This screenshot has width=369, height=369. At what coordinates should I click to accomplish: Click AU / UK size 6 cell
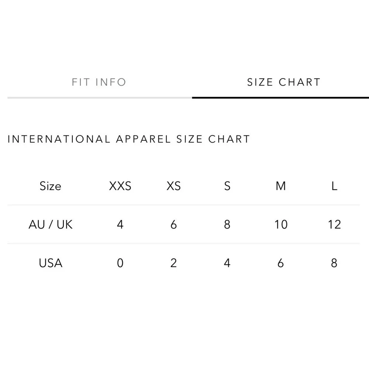(174, 224)
